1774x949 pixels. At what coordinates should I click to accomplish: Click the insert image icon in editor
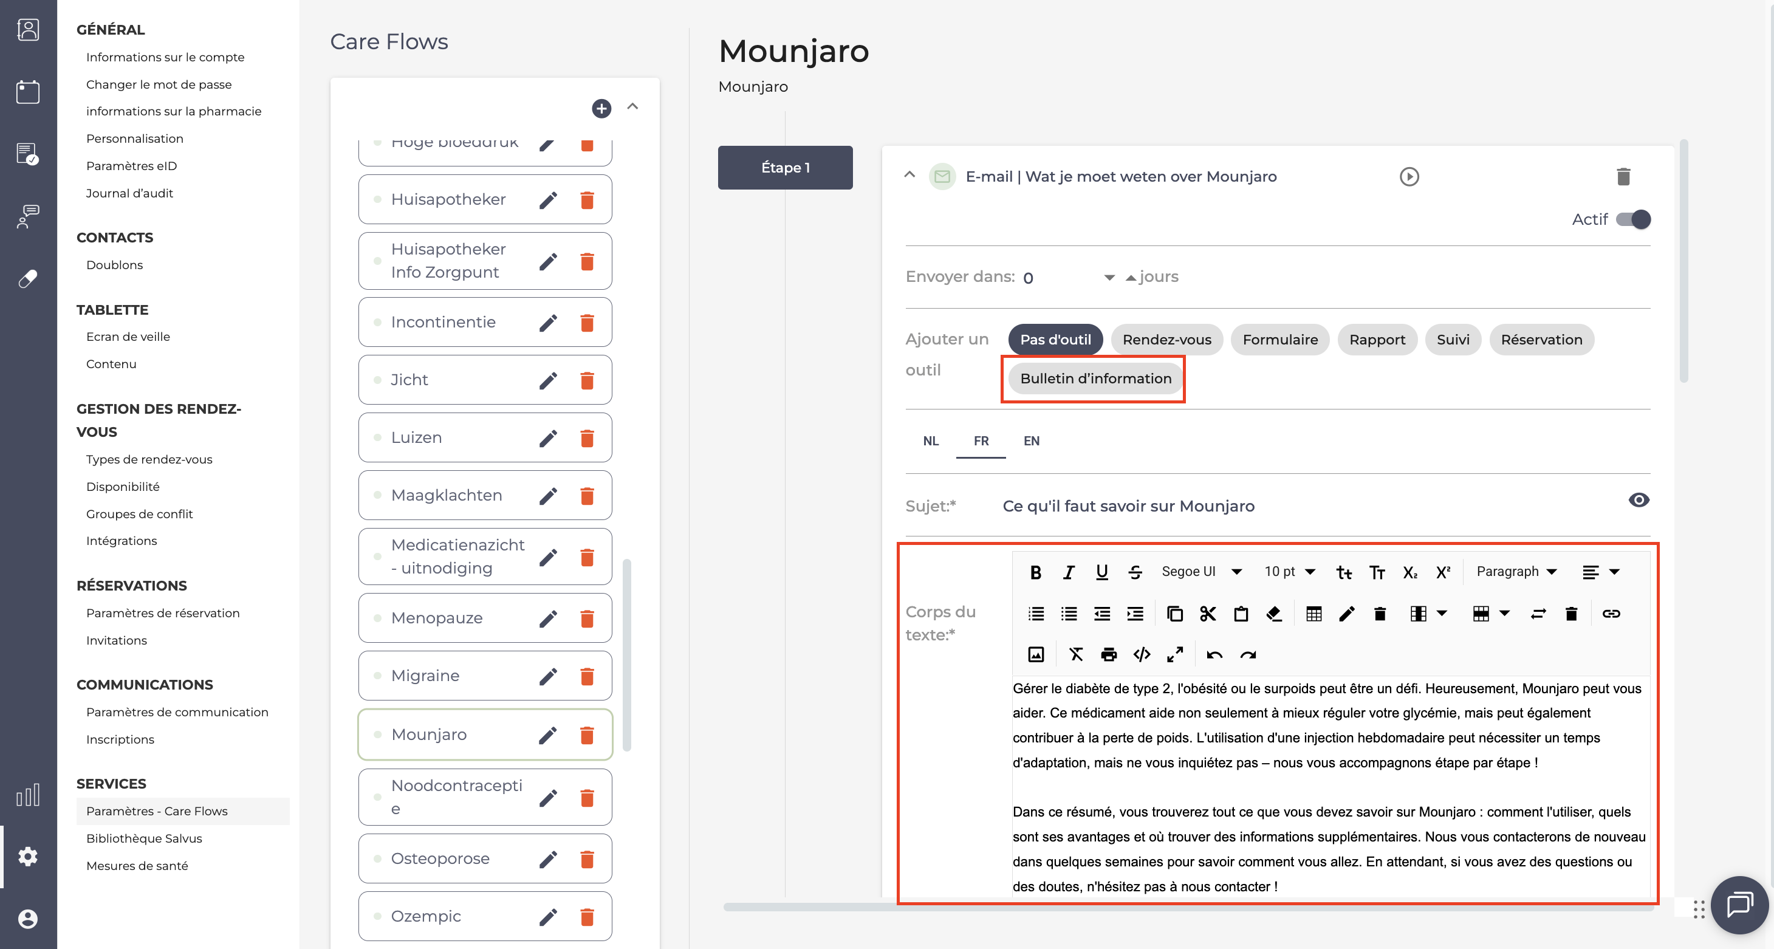tap(1036, 654)
